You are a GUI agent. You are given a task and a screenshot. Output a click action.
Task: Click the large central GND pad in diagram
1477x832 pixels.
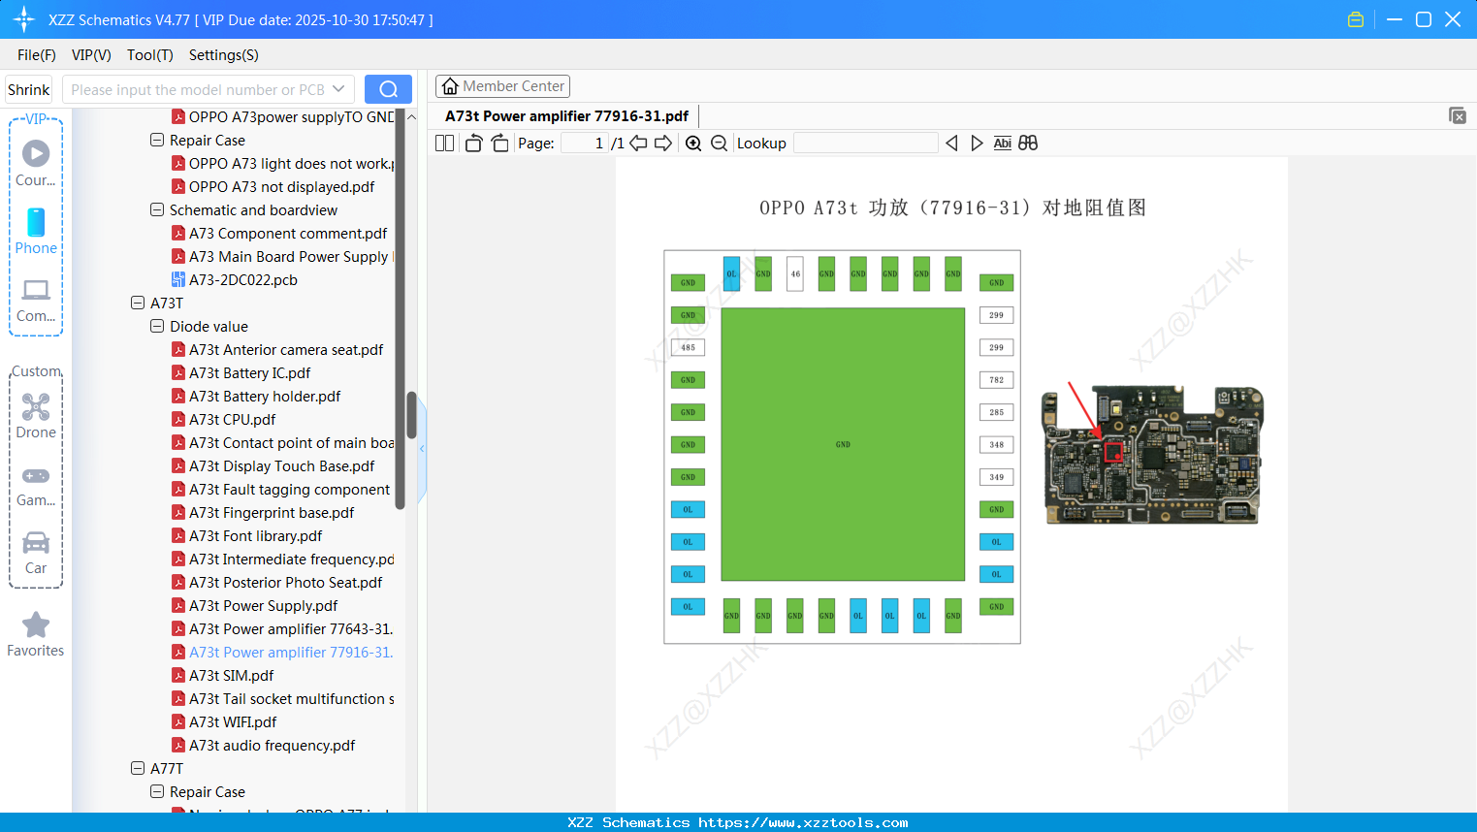point(843,444)
